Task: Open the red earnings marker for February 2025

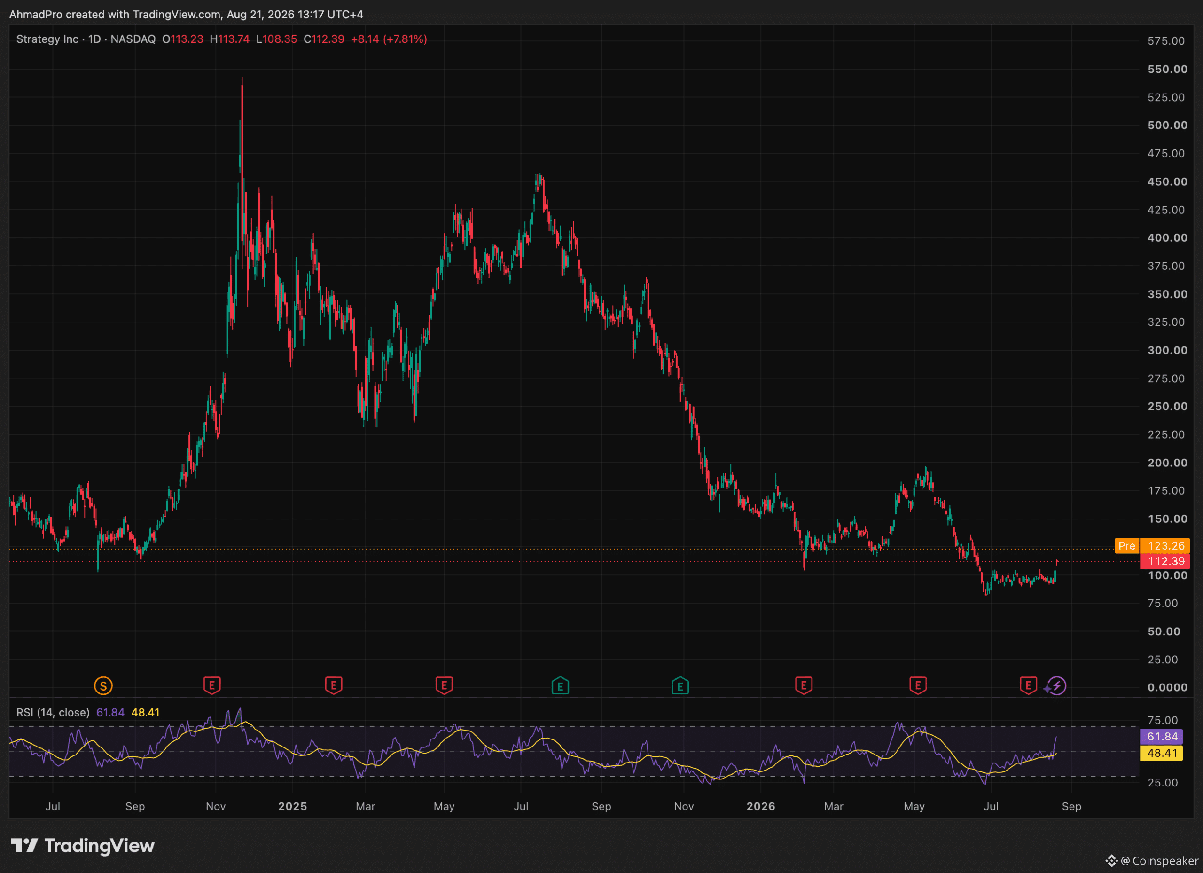Action: point(334,685)
